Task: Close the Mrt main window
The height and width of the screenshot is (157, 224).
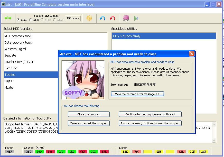Action: coord(219,4)
